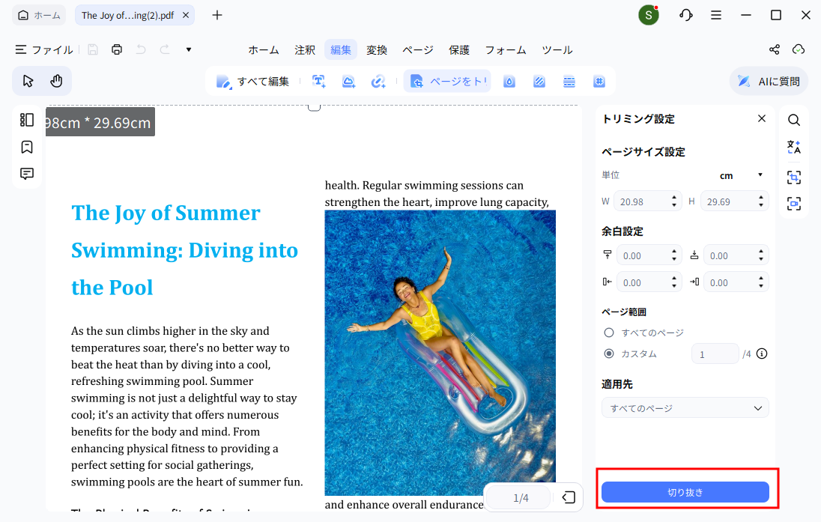Switch to the 注釈 tab
Viewport: 821px width, 522px height.
click(305, 49)
